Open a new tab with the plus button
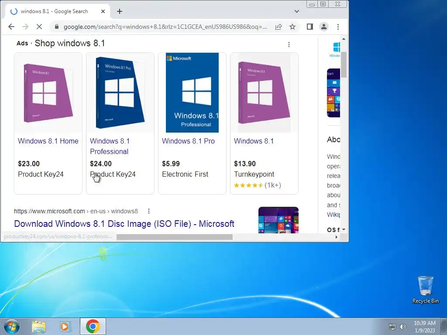 [120, 11]
